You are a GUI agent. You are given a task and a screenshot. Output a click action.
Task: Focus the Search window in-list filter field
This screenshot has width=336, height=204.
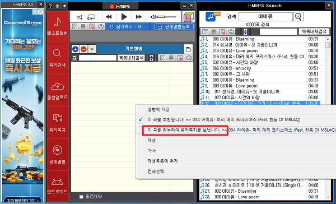[278, 32]
